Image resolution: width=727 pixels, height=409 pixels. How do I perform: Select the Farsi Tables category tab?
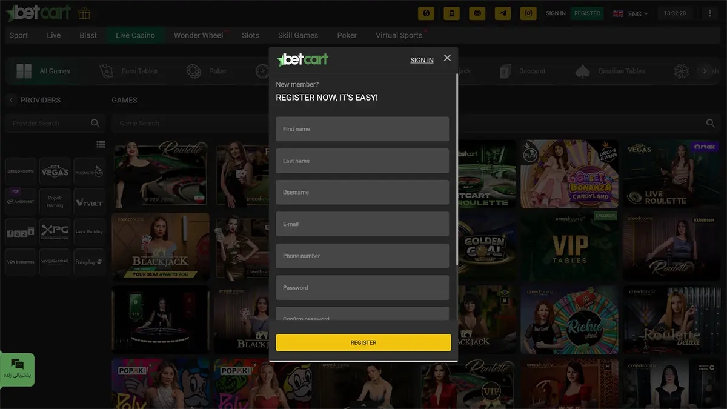coord(127,71)
